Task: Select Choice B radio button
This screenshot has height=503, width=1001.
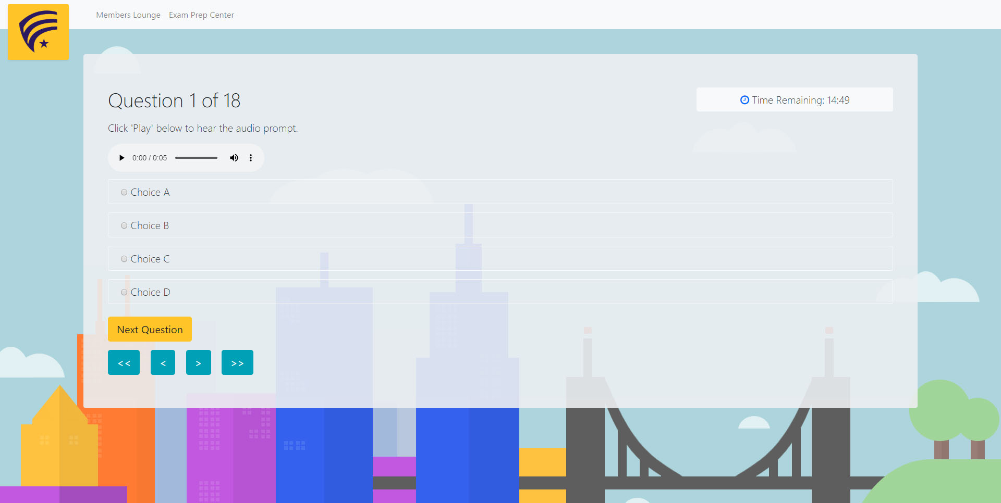Action: pyautogui.click(x=124, y=225)
